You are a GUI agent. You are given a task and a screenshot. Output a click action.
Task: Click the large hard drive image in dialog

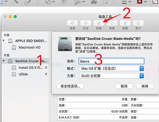tap(65, 44)
